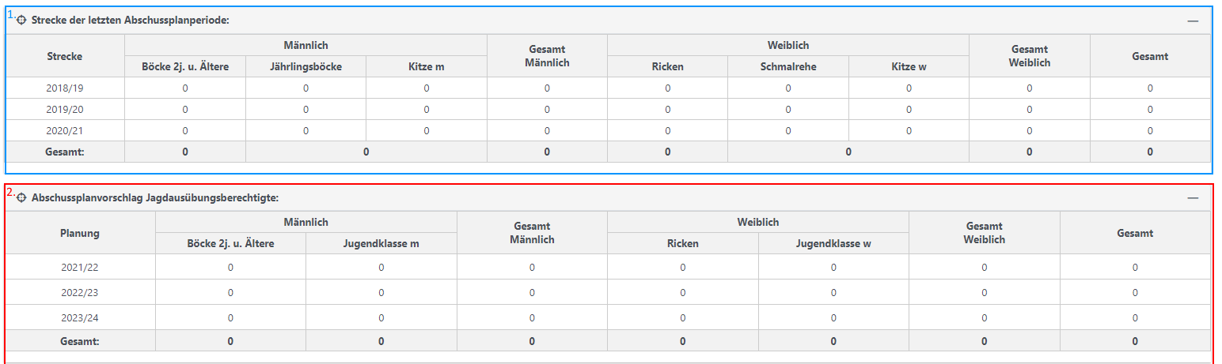Click the Schmalrehe column header

click(787, 66)
